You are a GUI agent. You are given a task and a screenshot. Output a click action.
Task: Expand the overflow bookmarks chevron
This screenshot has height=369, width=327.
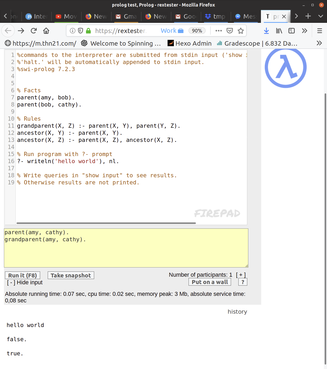[x=319, y=43]
